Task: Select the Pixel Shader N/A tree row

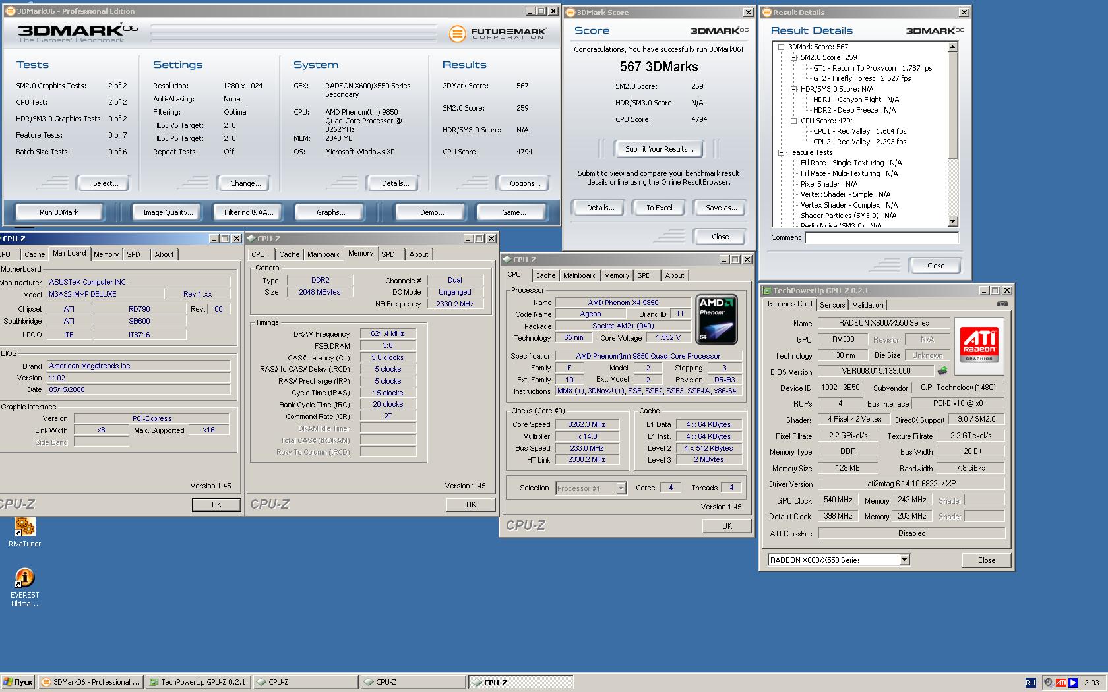Action: (828, 184)
